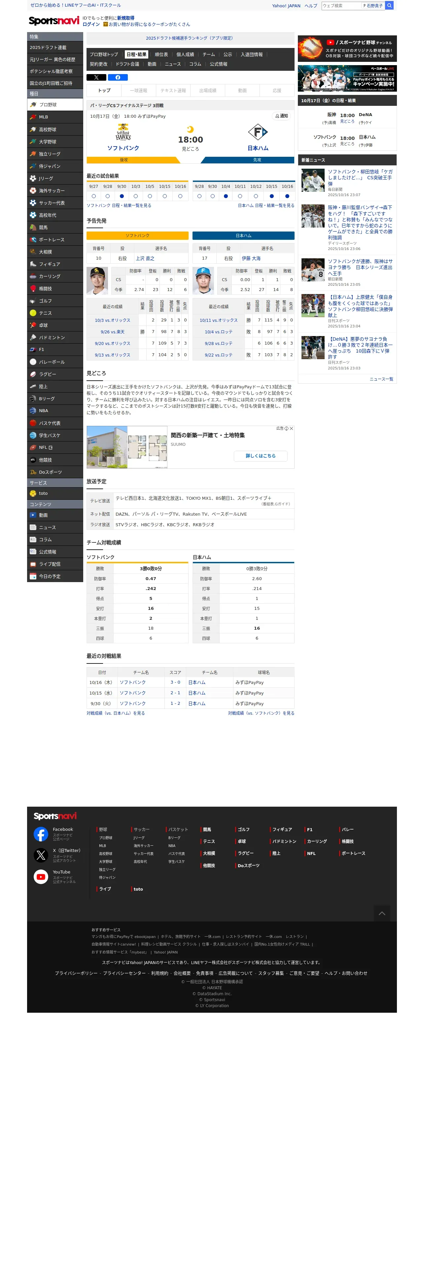Viewport: 424px width, 1274px height.
Task: Click the 新規取得 ID registration link
Action: click(x=125, y=18)
